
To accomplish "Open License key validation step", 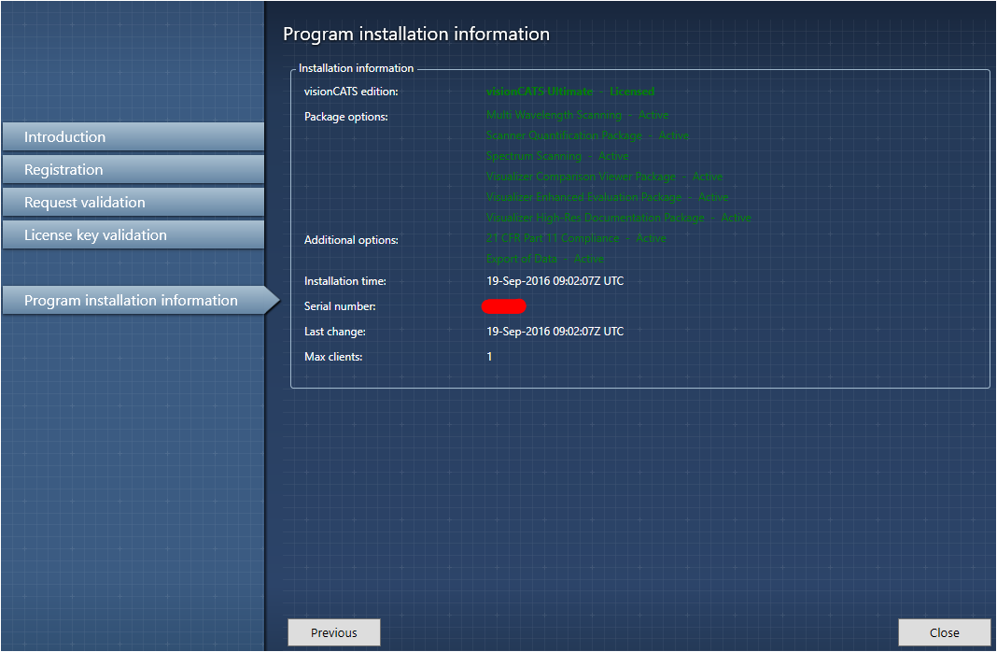I will coord(133,234).
